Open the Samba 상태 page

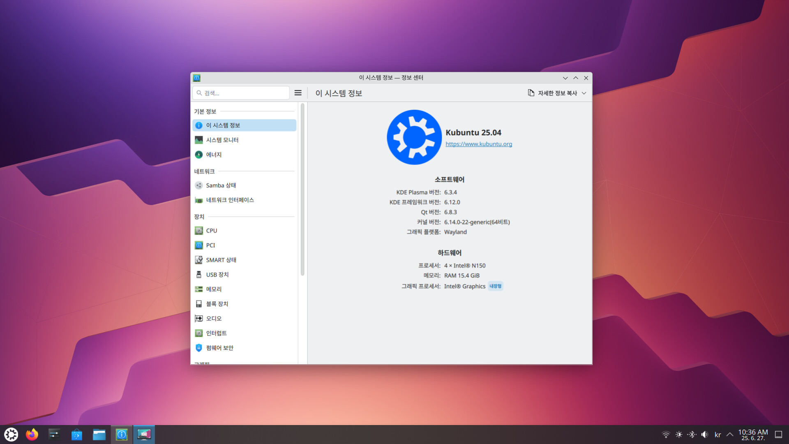(x=221, y=185)
